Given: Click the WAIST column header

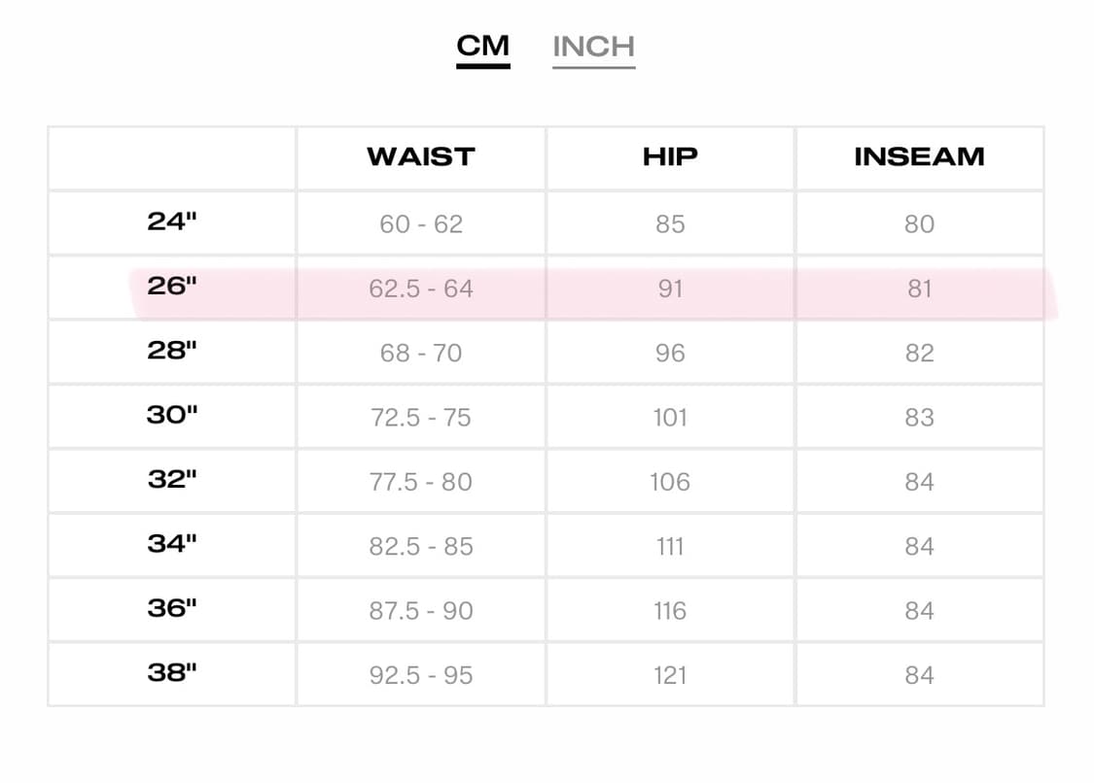Looking at the screenshot, I should tap(421, 156).
